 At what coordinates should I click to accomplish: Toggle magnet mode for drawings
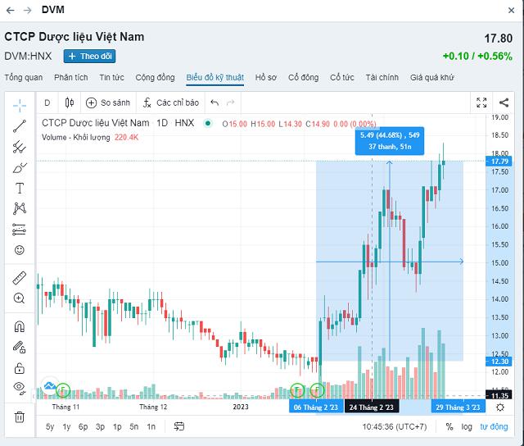click(x=20, y=326)
